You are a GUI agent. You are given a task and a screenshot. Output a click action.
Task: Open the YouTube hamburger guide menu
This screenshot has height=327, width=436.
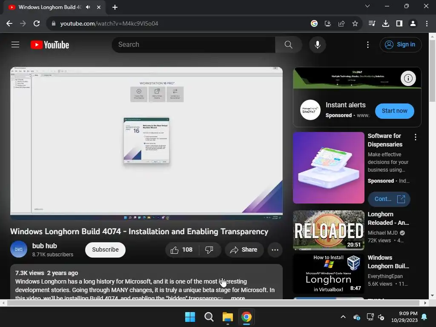tap(15, 44)
